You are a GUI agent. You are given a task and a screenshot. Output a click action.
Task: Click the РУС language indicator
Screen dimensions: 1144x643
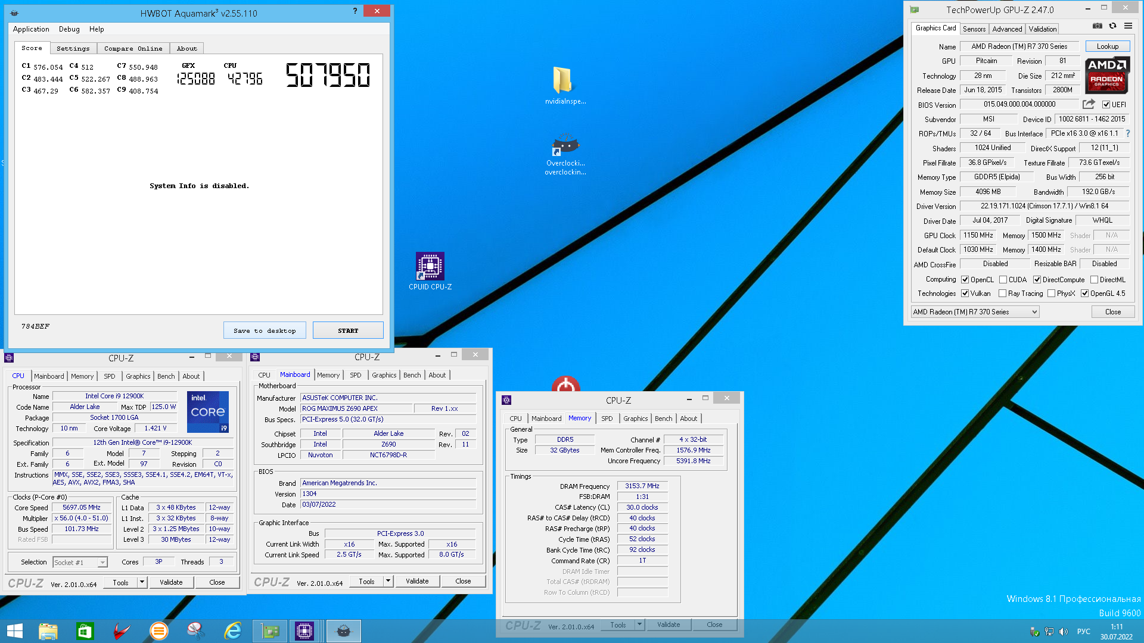click(x=1083, y=632)
